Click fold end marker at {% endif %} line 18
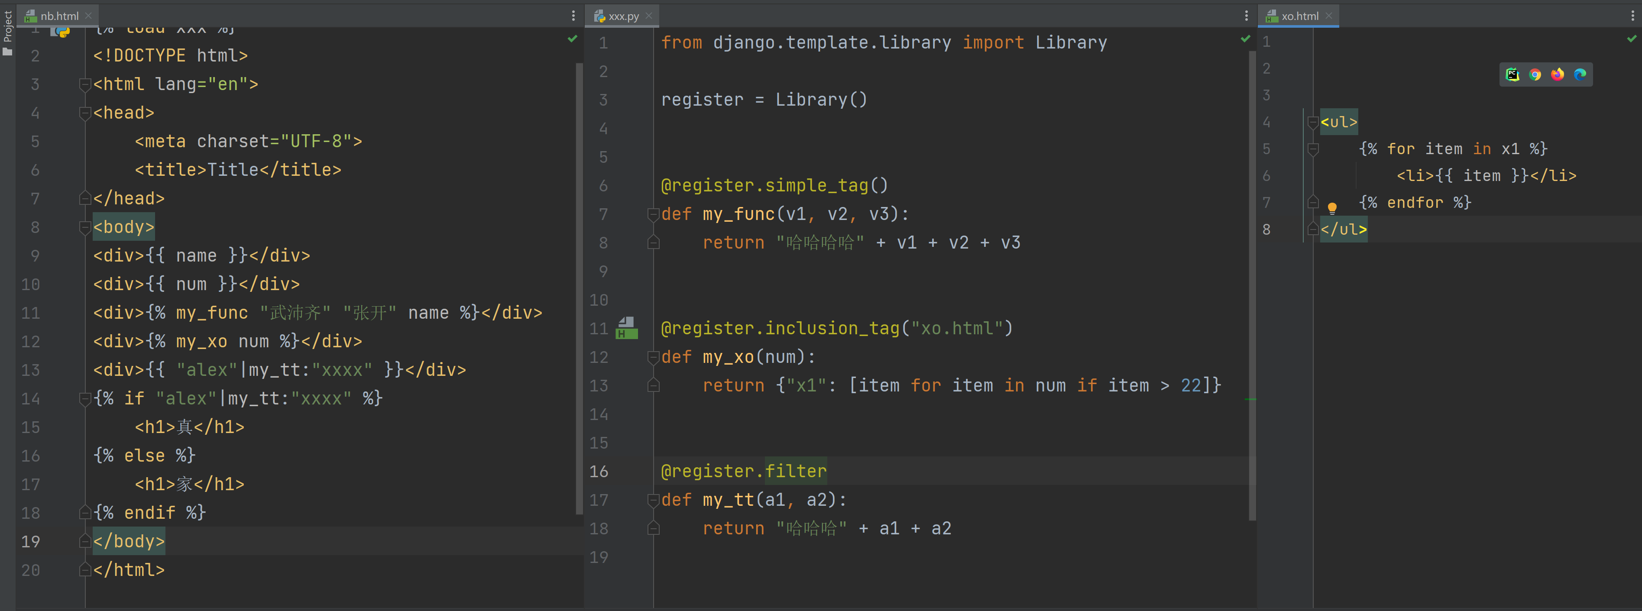 [x=84, y=512]
